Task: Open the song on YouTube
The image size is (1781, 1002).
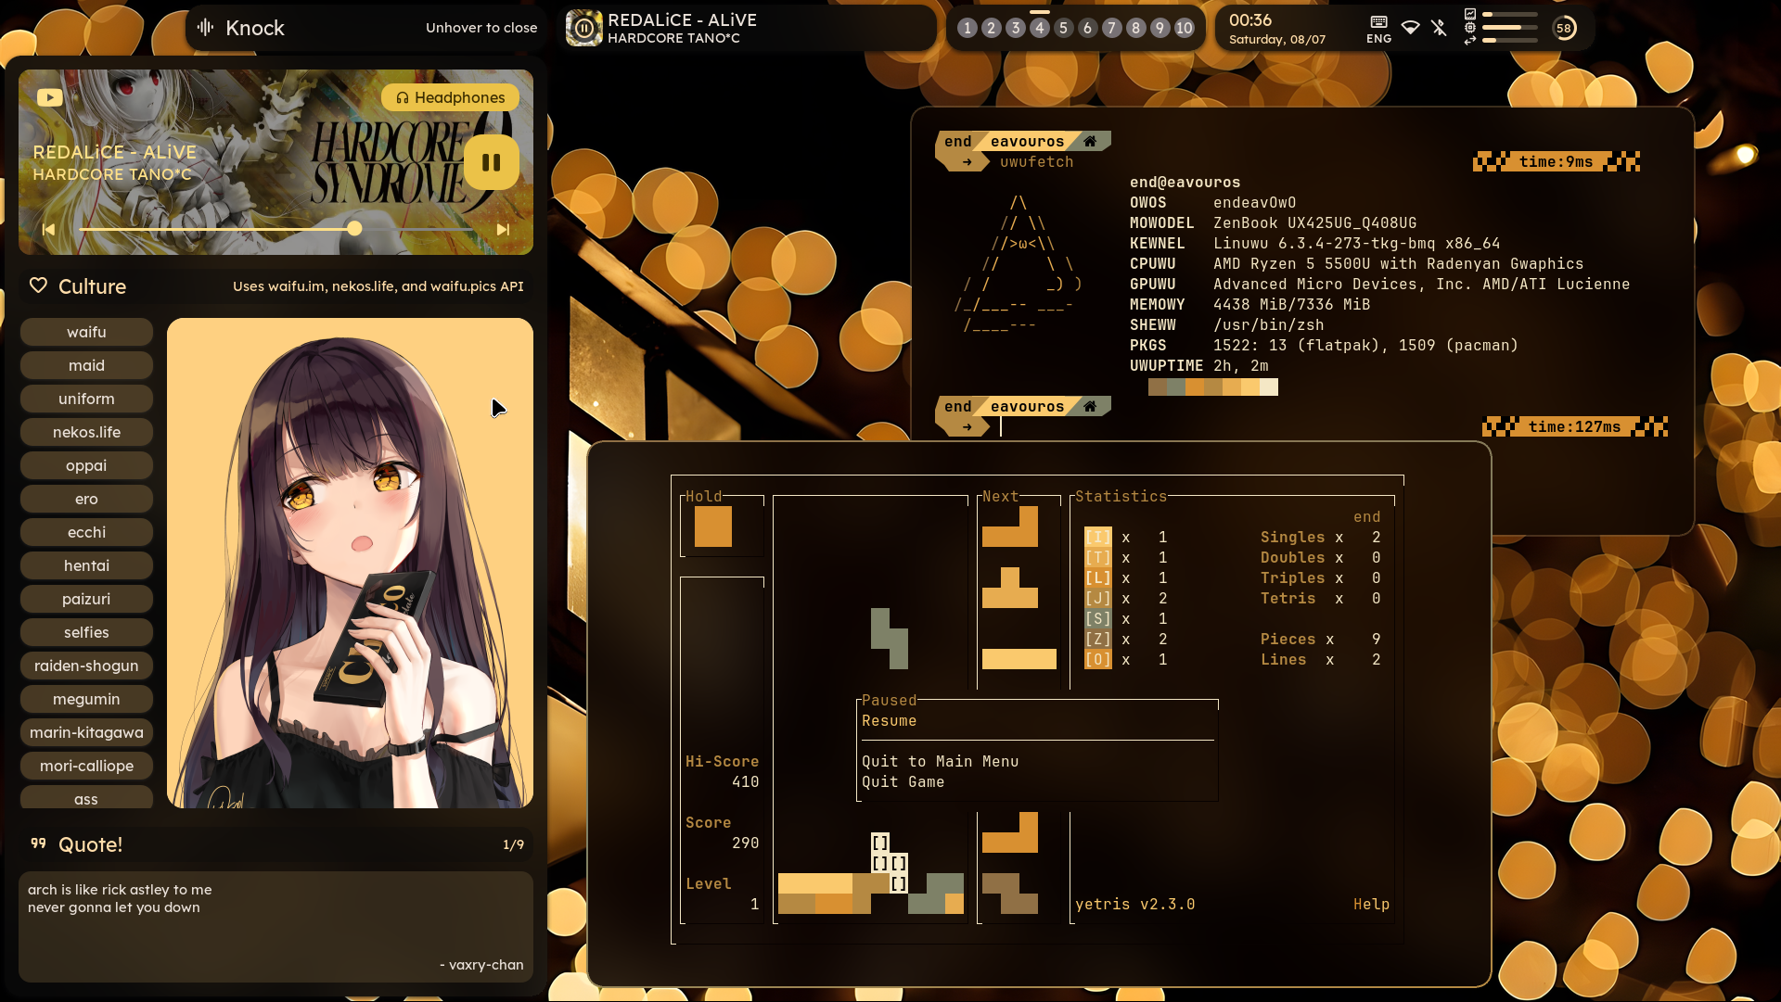Action: click(x=50, y=97)
